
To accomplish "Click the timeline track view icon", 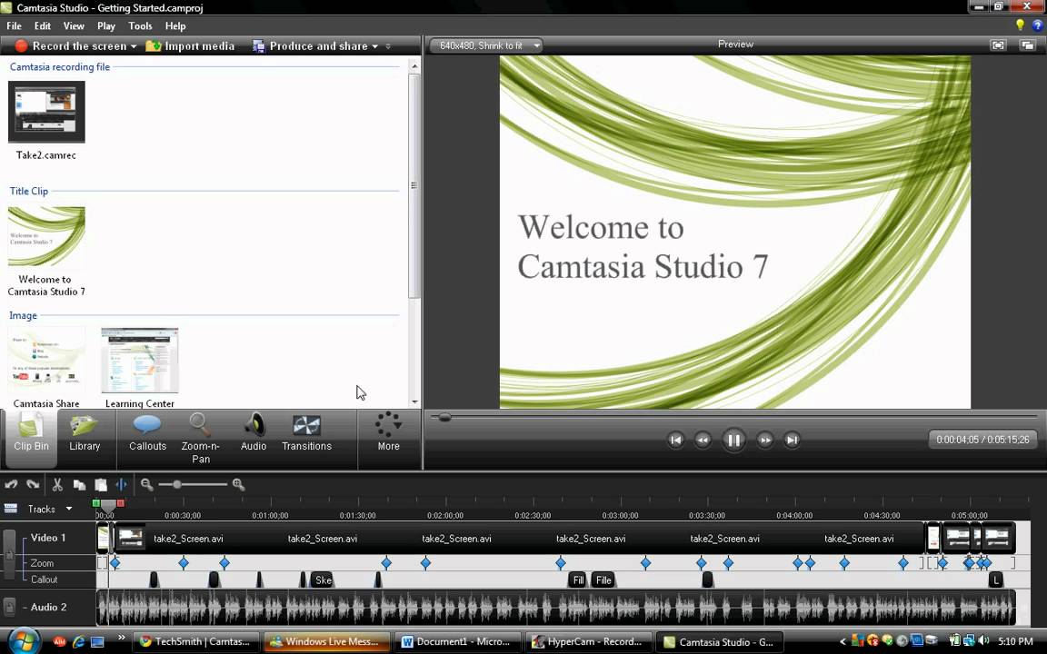I will [x=11, y=509].
